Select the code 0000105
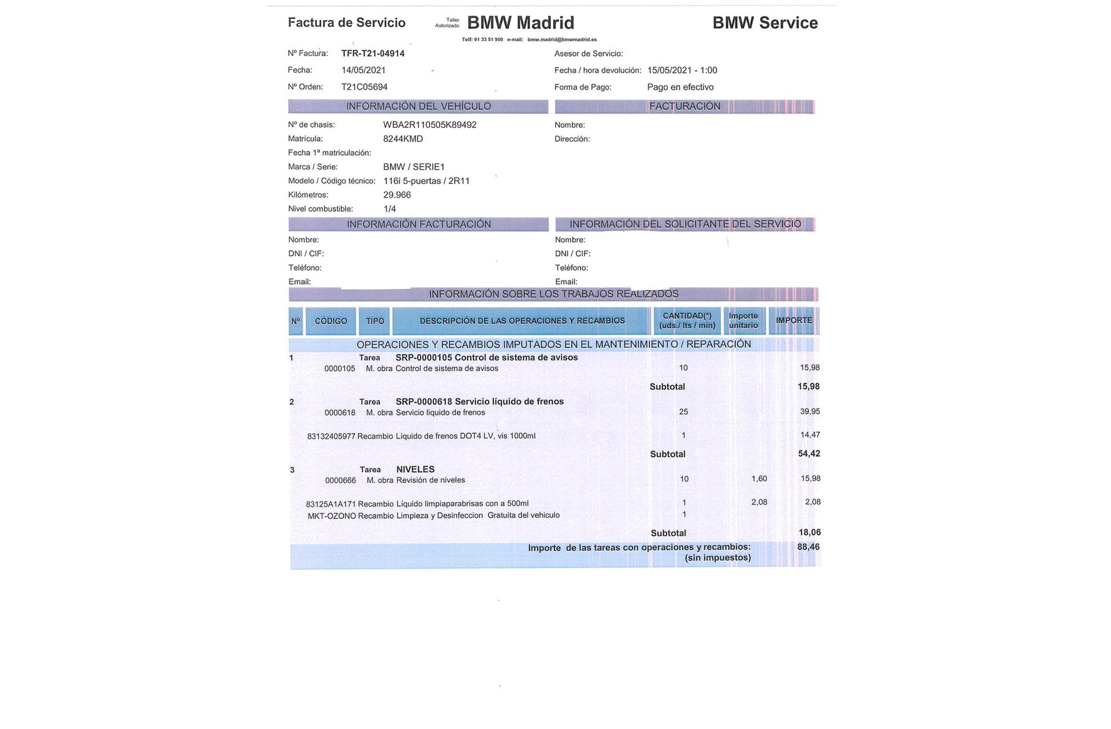This screenshot has height=729, width=1111. point(340,369)
